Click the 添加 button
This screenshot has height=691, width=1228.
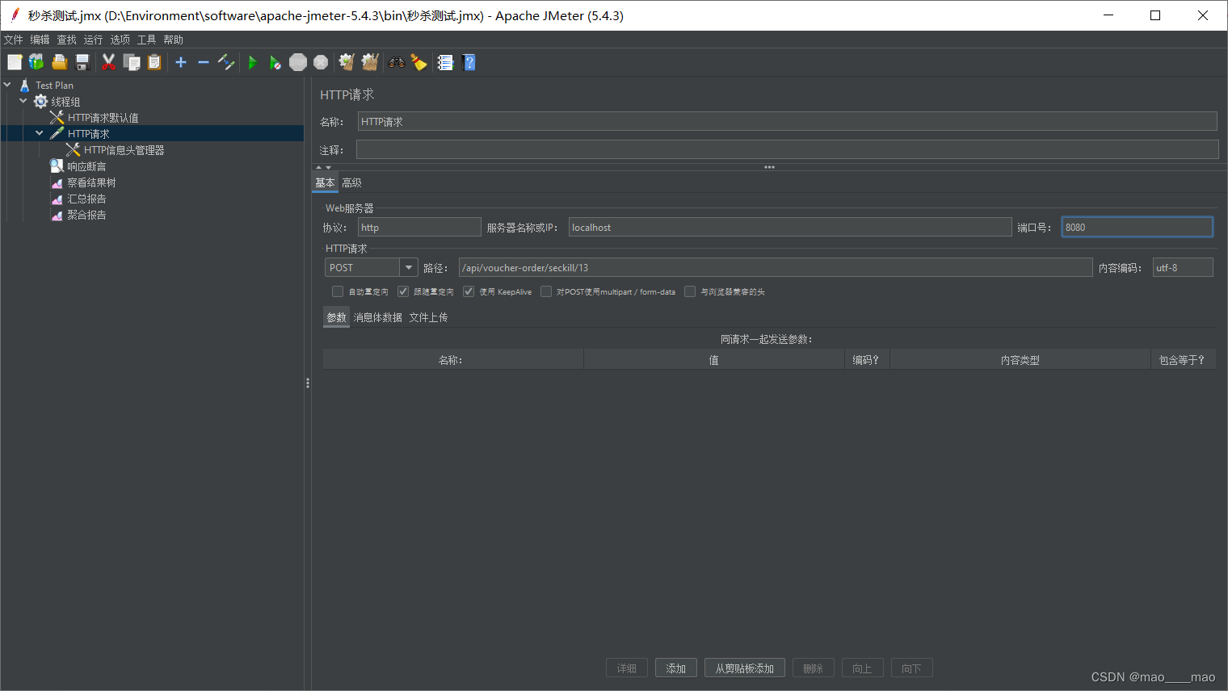pos(676,668)
